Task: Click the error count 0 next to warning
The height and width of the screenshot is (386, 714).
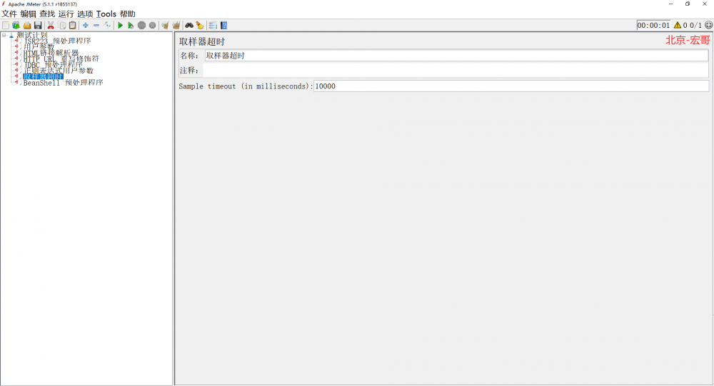Action: (685, 26)
